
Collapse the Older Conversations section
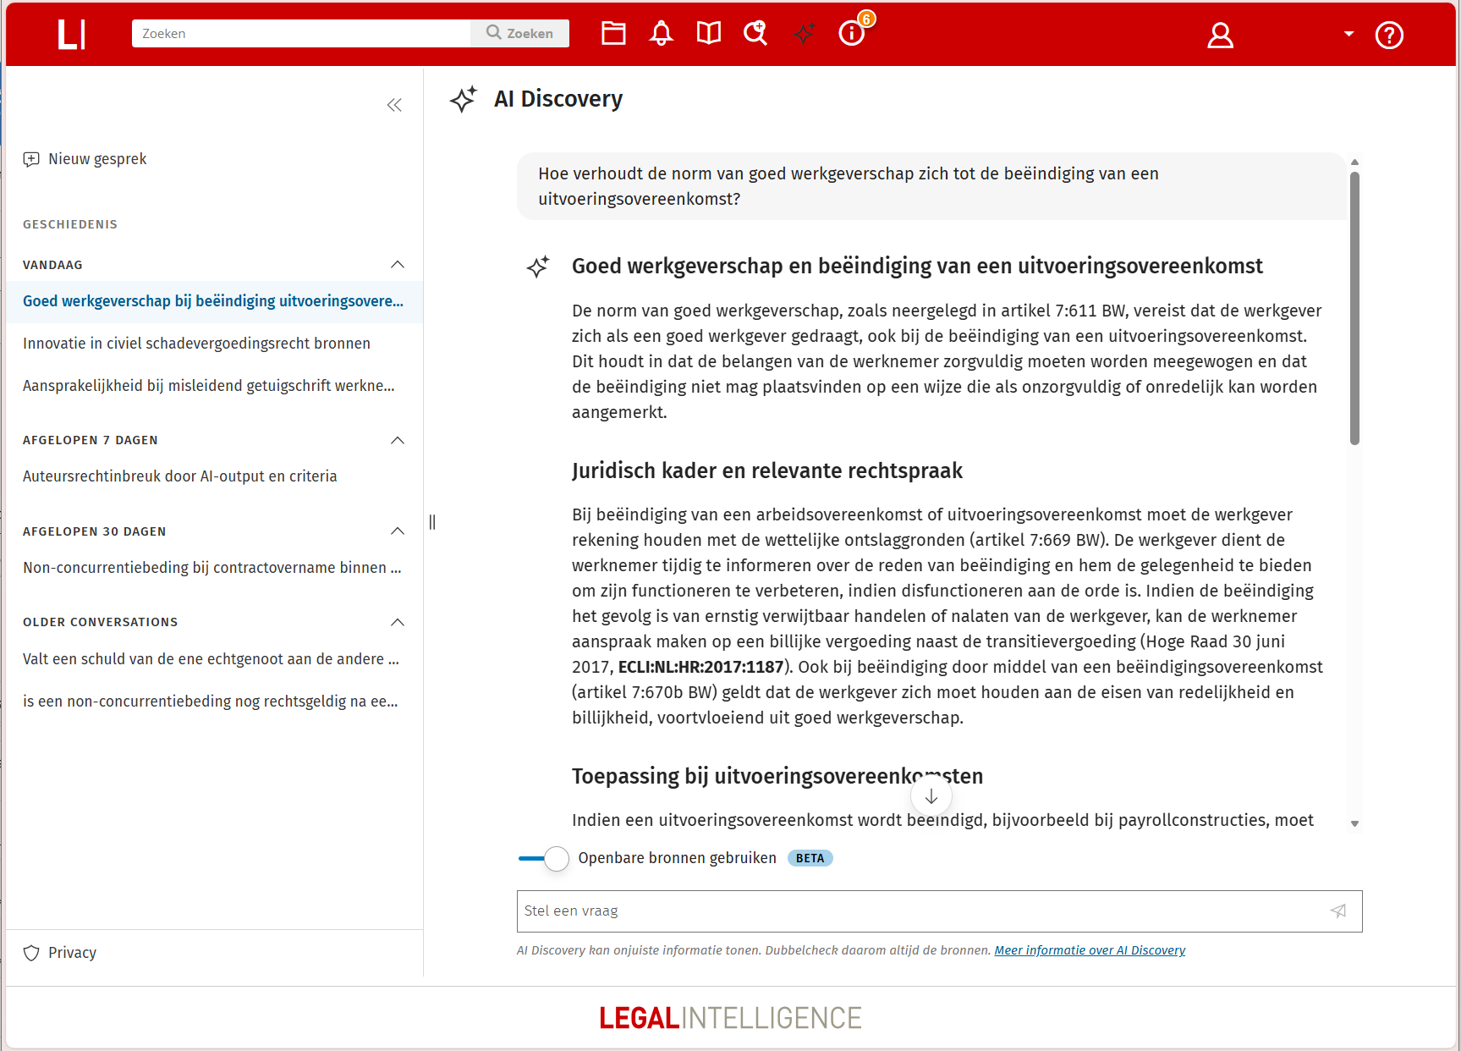click(398, 622)
